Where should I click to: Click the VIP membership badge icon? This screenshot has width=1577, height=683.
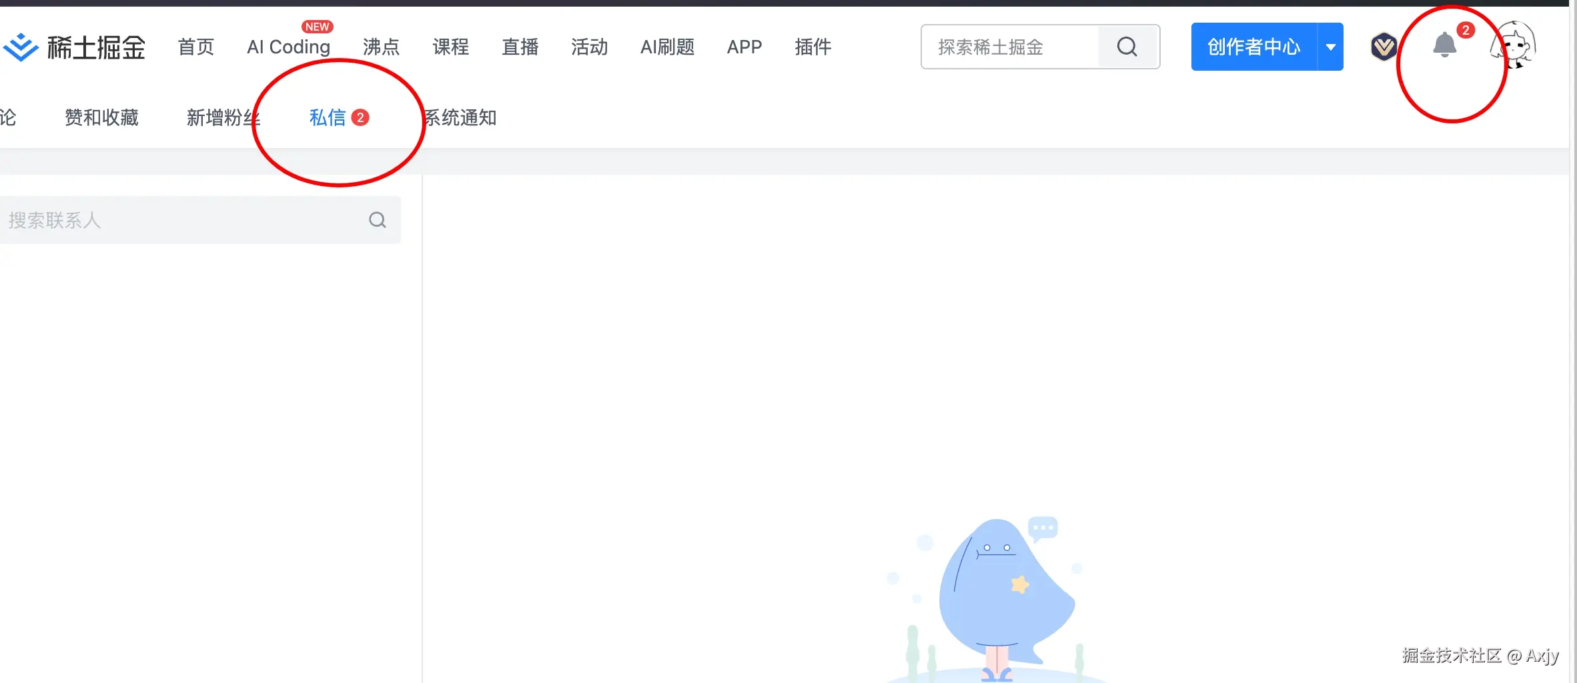1383,47
